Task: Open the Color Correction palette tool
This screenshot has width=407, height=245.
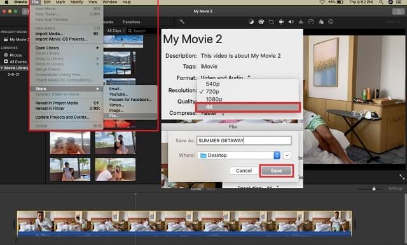Action: (x=261, y=22)
